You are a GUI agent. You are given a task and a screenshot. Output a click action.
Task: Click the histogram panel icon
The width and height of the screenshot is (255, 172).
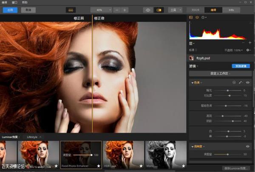[191, 18]
